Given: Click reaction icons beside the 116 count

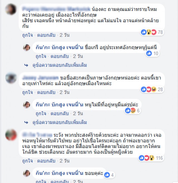Looking at the screenshot, I should pyautogui.click(x=147, y=158).
